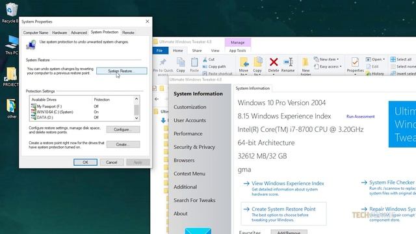Click the Create... button

tap(123, 144)
